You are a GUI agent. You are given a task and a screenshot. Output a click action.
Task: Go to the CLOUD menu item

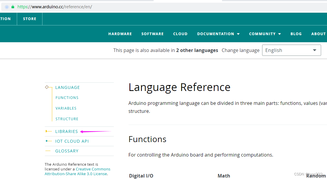(x=180, y=34)
